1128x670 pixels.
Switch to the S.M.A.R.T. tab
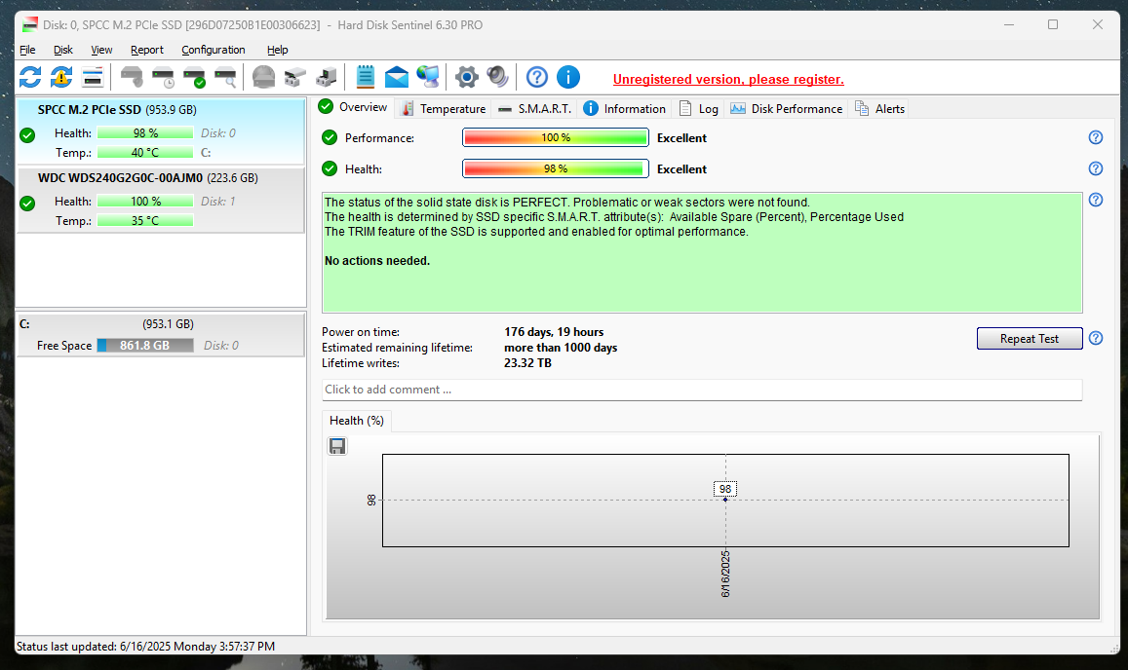[534, 108]
